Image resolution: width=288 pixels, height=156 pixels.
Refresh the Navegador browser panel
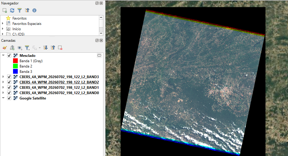(x=12, y=10)
